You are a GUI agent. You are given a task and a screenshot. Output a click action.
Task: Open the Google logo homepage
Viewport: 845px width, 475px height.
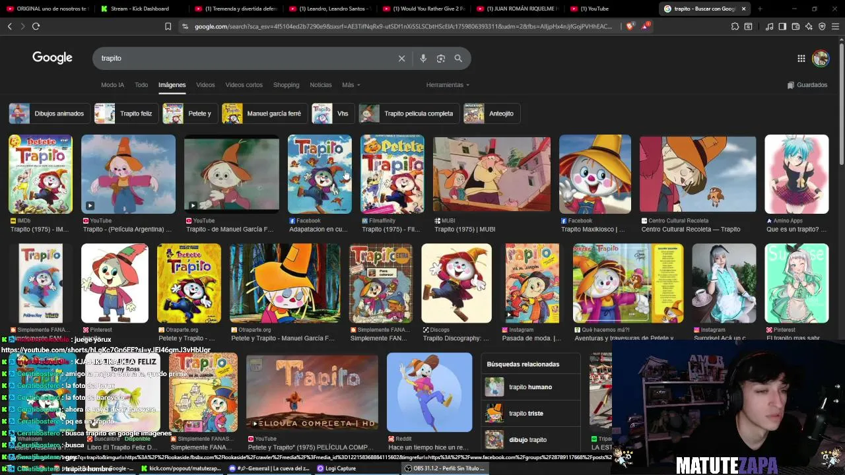[x=52, y=58]
